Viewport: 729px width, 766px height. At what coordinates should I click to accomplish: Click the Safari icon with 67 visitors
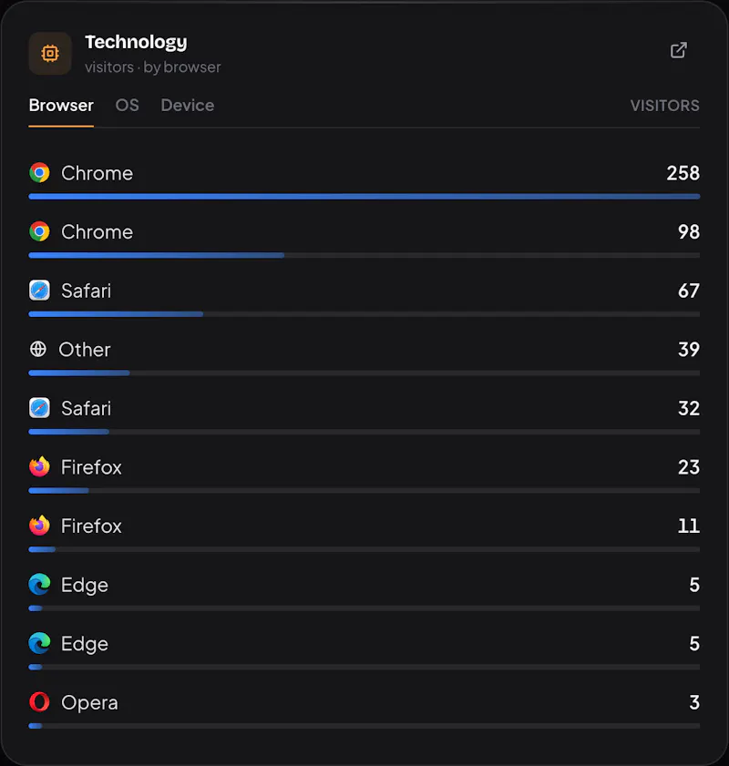(x=39, y=291)
